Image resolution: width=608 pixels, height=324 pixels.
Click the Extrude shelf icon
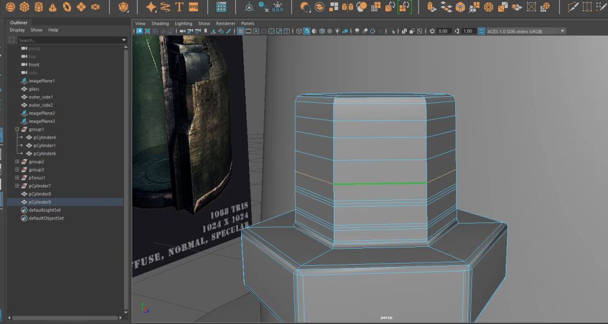pyautogui.click(x=432, y=7)
